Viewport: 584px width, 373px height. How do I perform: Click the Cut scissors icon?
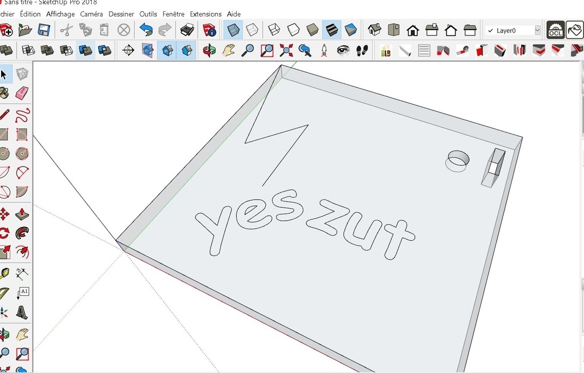[66, 30]
